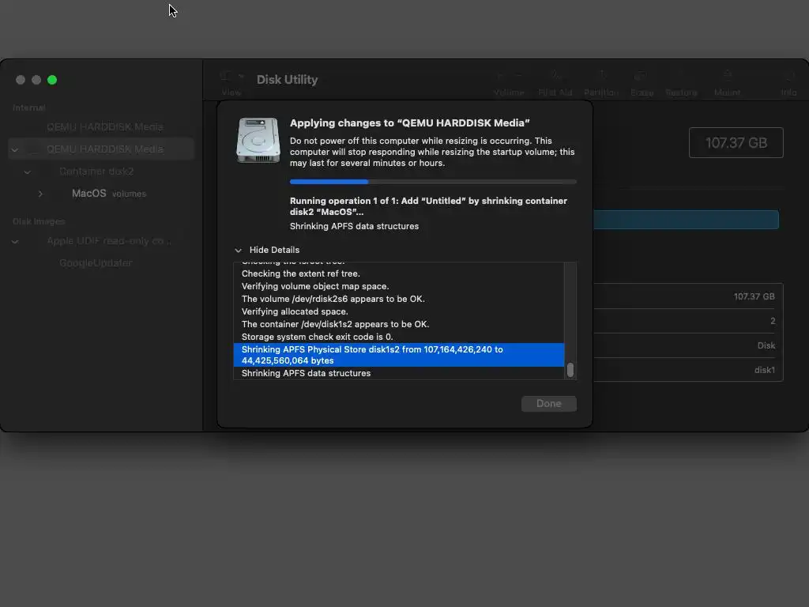Open the dropdown arrow beside View
This screenshot has width=809, height=607.
click(241, 77)
